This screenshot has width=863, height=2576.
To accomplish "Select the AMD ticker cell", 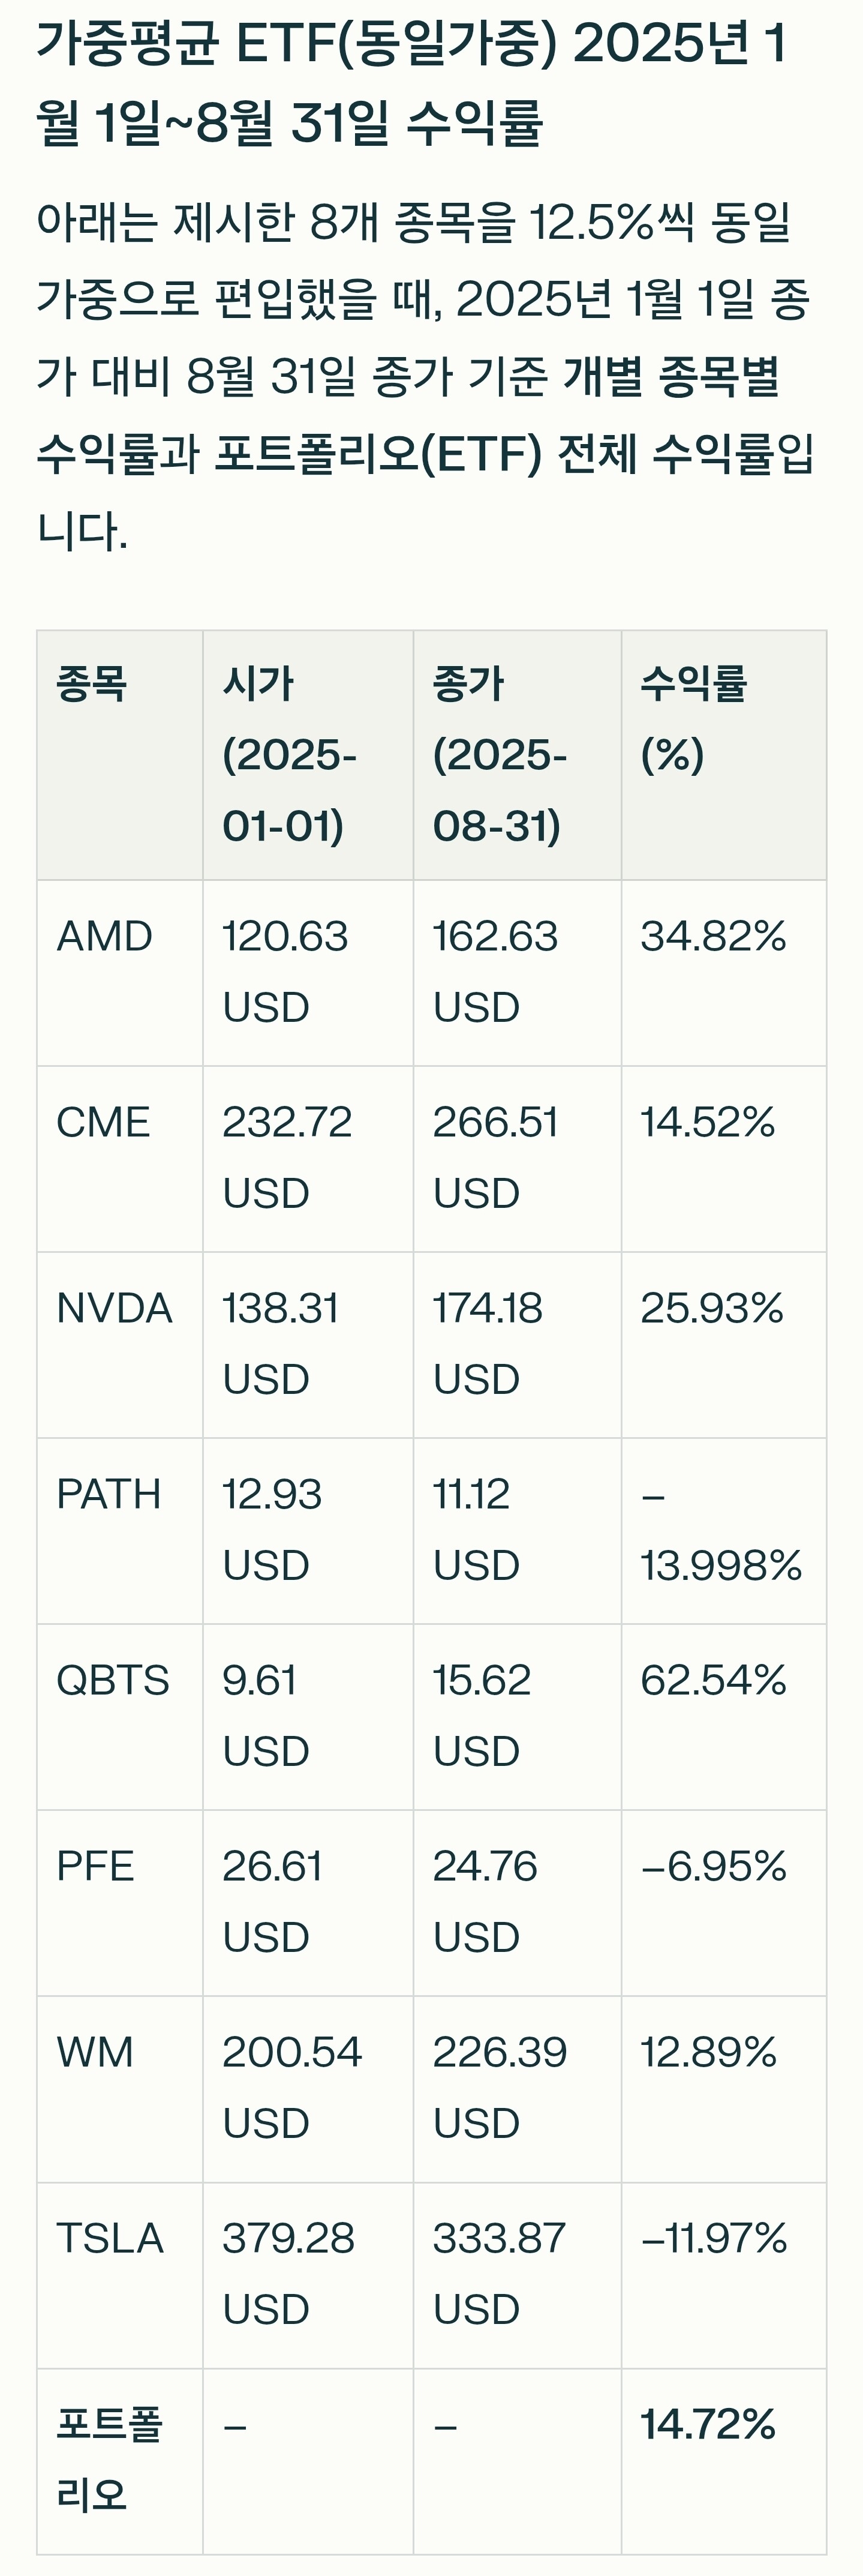I will (x=105, y=937).
